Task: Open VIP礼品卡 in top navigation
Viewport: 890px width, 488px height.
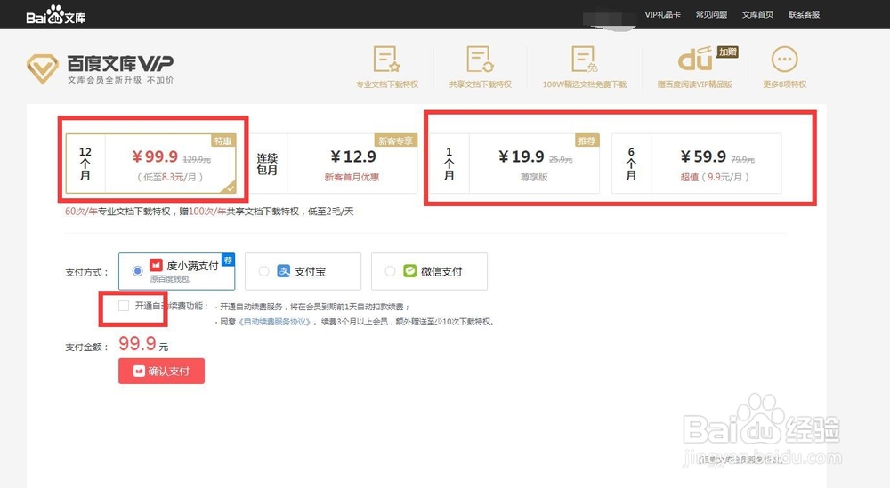Action: (662, 14)
